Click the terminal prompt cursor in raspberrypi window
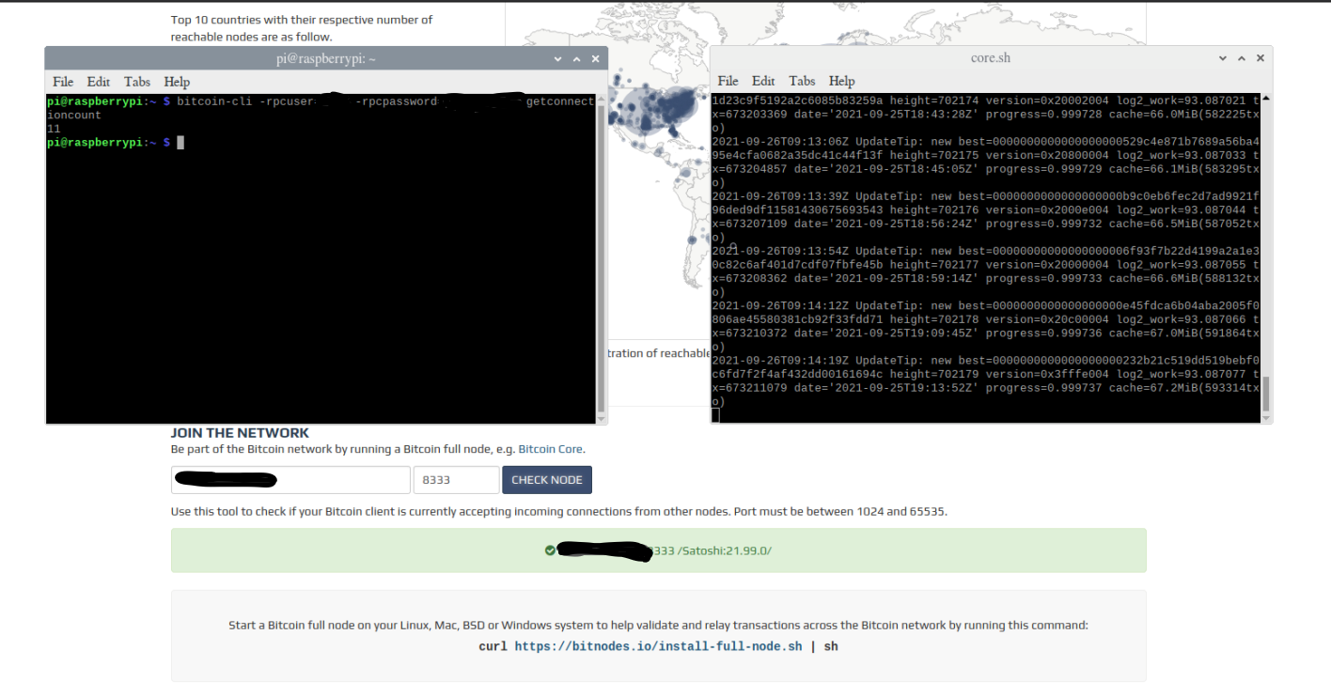1331x697 pixels. click(180, 143)
